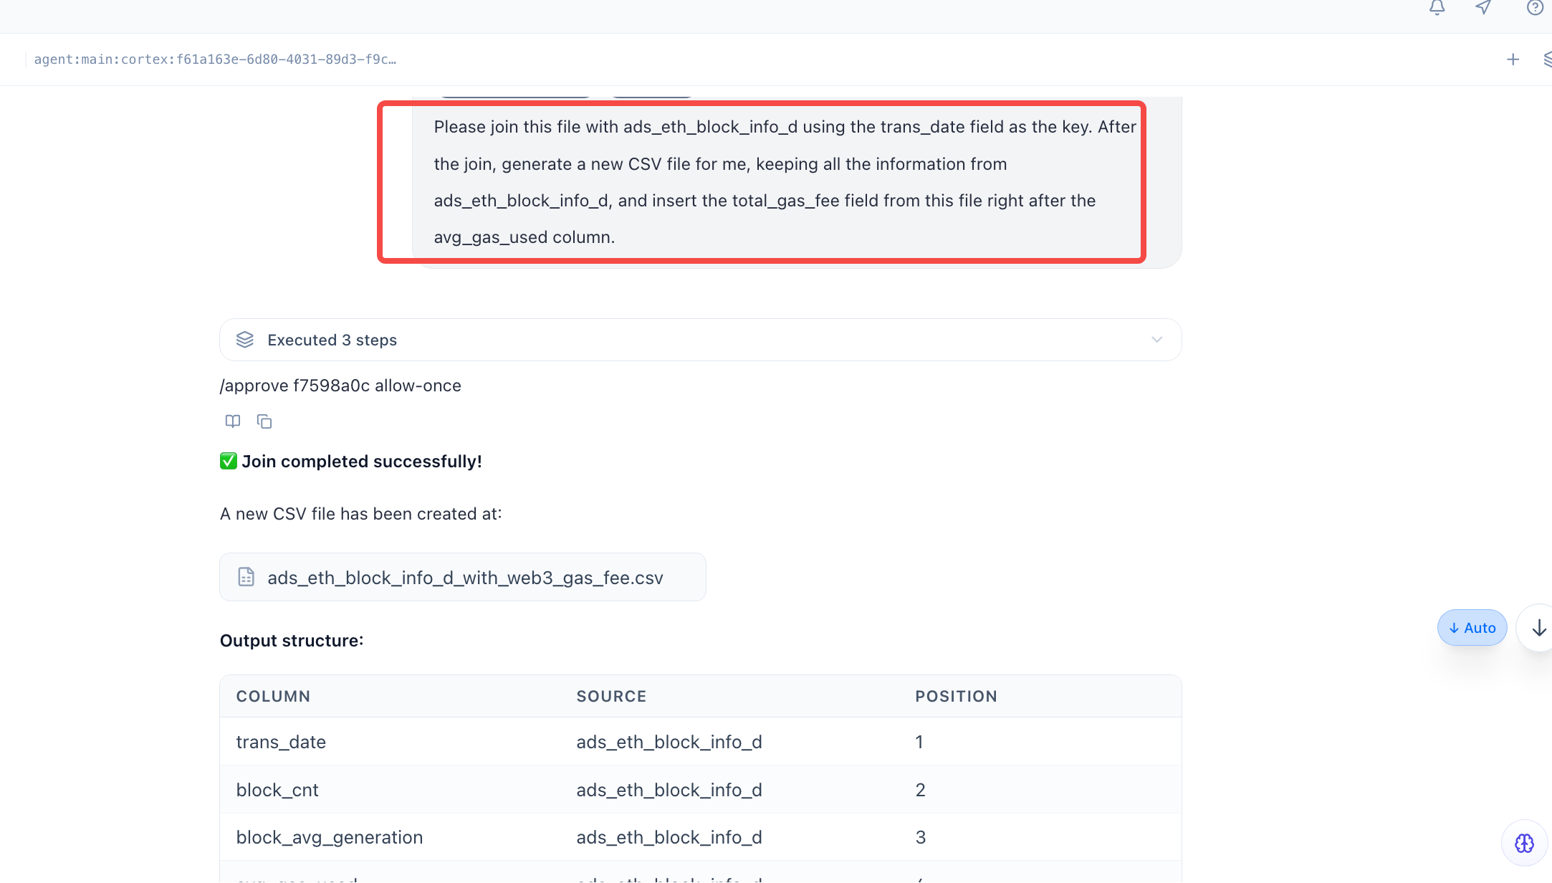Click the layers icon at top right edge
Screen dimensions: 1552x883
coord(1546,59)
